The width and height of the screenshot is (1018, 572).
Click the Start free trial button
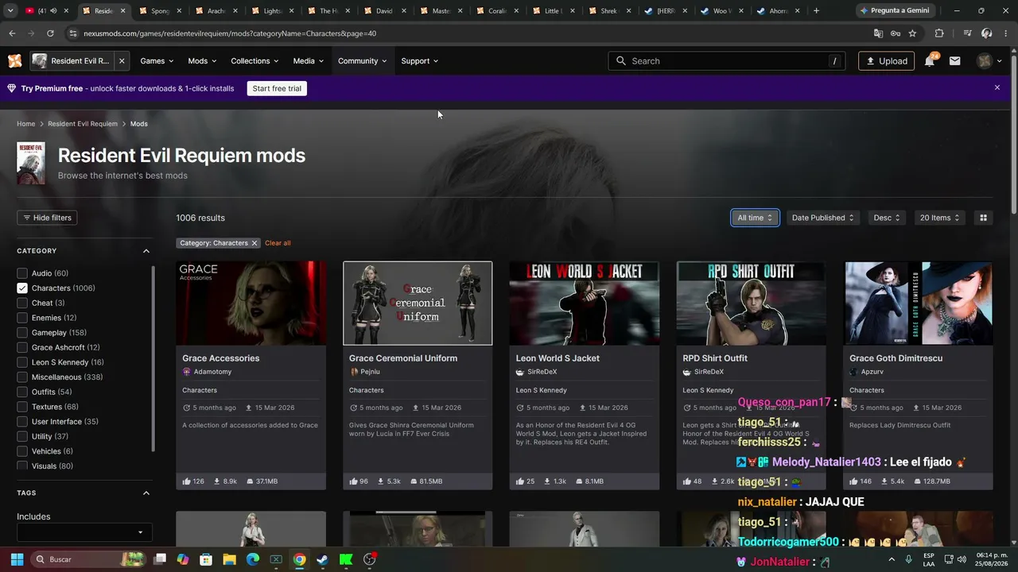coord(277,88)
